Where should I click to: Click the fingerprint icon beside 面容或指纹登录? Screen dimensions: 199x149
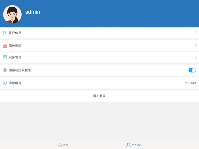tap(5, 70)
